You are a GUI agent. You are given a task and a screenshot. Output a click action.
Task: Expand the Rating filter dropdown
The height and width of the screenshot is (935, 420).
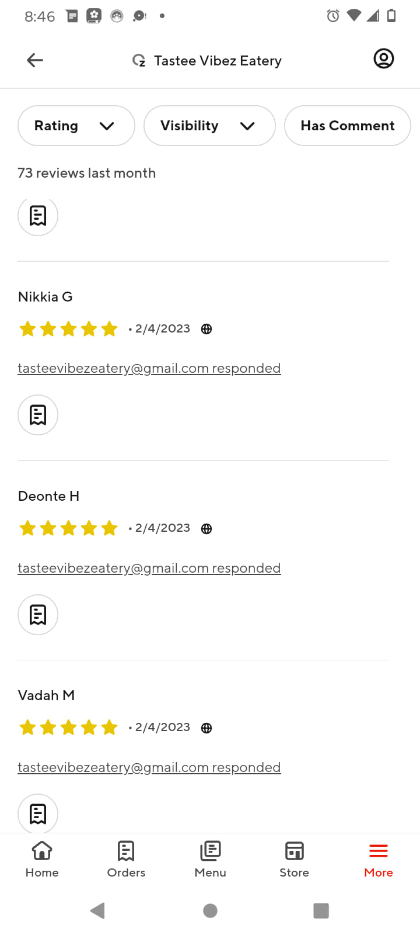[76, 126]
